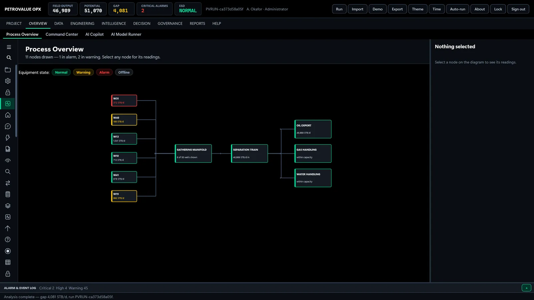Viewport: 534px width, 300px height.
Task: Open the GOVERNANCE menu
Action: tap(170, 24)
